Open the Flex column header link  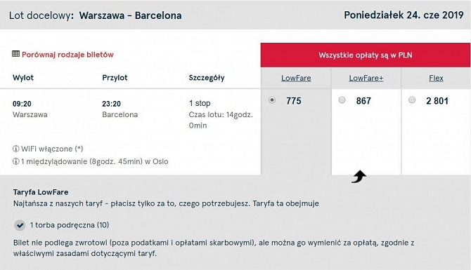click(x=436, y=79)
